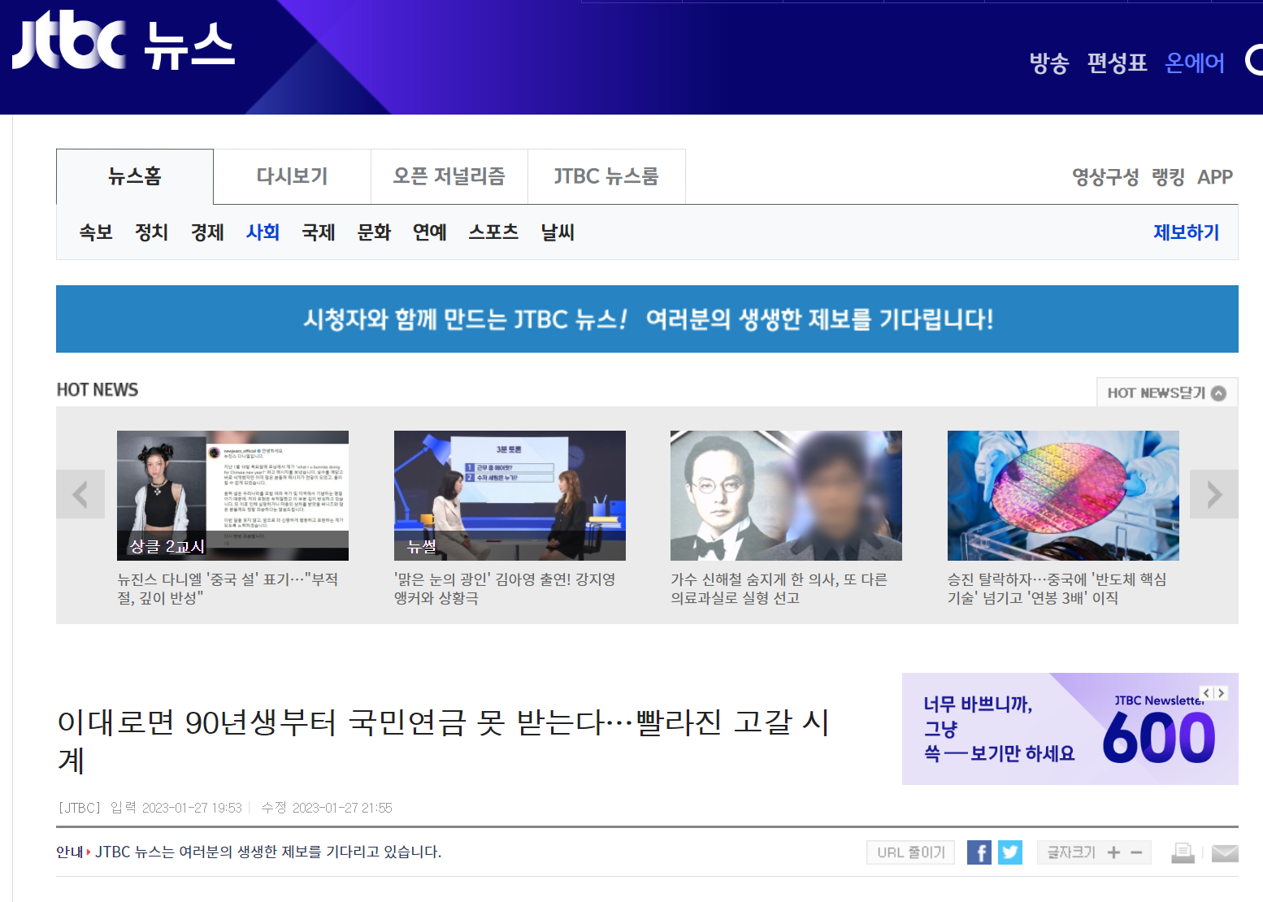1263x902 pixels.
Task: Decrease font size with minus icon
Action: coord(1136,852)
